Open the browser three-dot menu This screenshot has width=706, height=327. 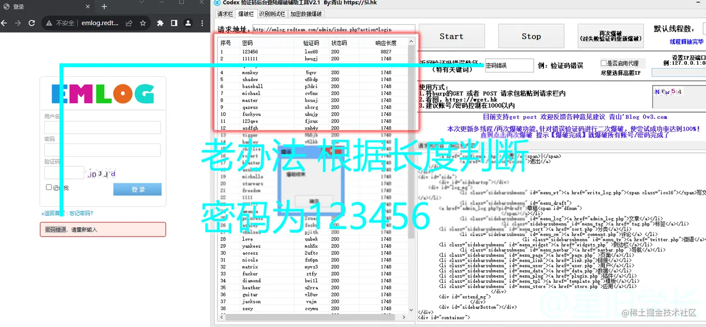[202, 23]
